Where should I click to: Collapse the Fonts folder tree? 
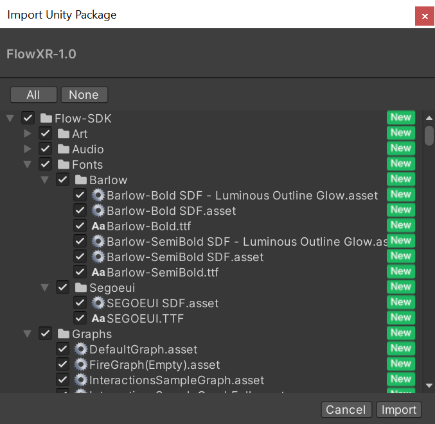tap(27, 165)
